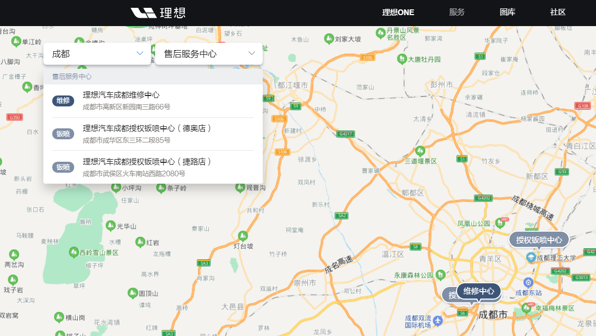This screenshot has height=336, width=596.
Task: Expand the 售后服务中心 type dropdown
Action: point(208,54)
